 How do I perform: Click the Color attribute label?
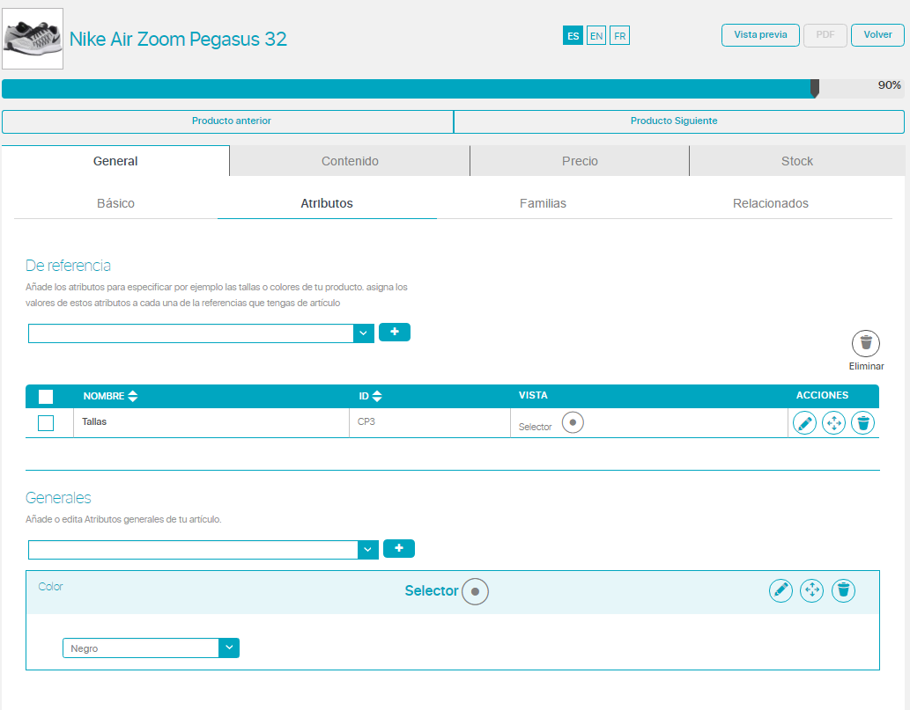tap(50, 587)
